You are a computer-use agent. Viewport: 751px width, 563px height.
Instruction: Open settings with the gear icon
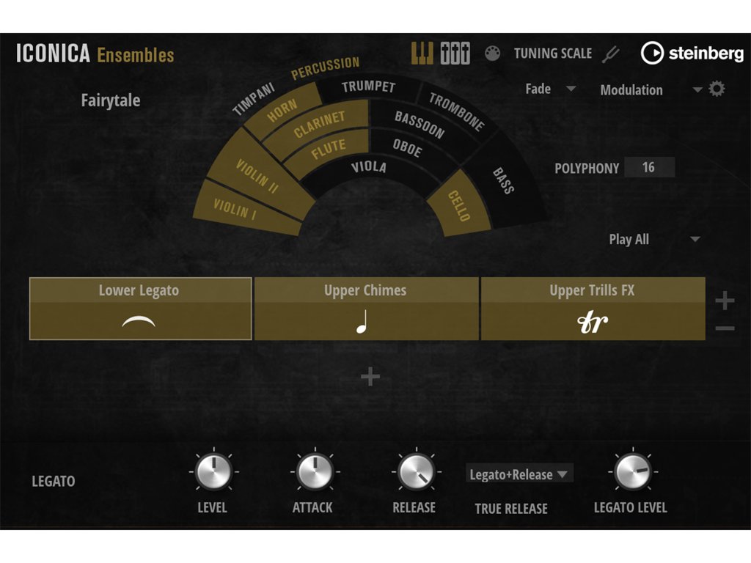(x=717, y=89)
